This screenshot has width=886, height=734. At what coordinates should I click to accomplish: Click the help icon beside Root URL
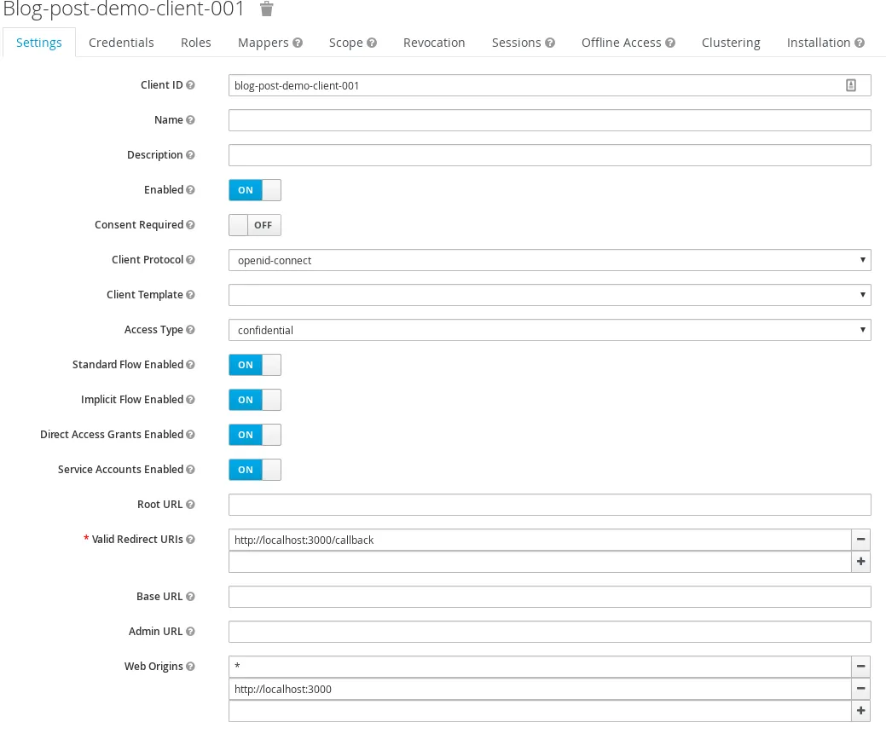pos(190,505)
